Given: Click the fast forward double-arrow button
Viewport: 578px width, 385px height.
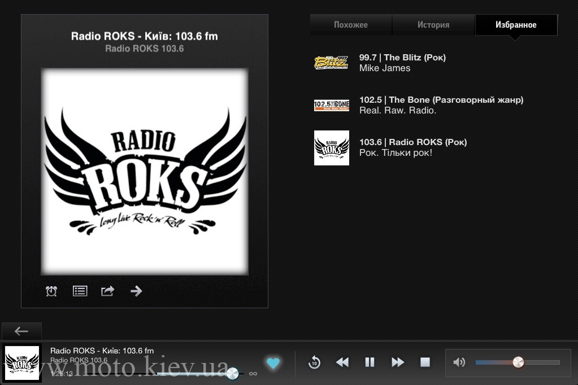Looking at the screenshot, I should point(397,362).
